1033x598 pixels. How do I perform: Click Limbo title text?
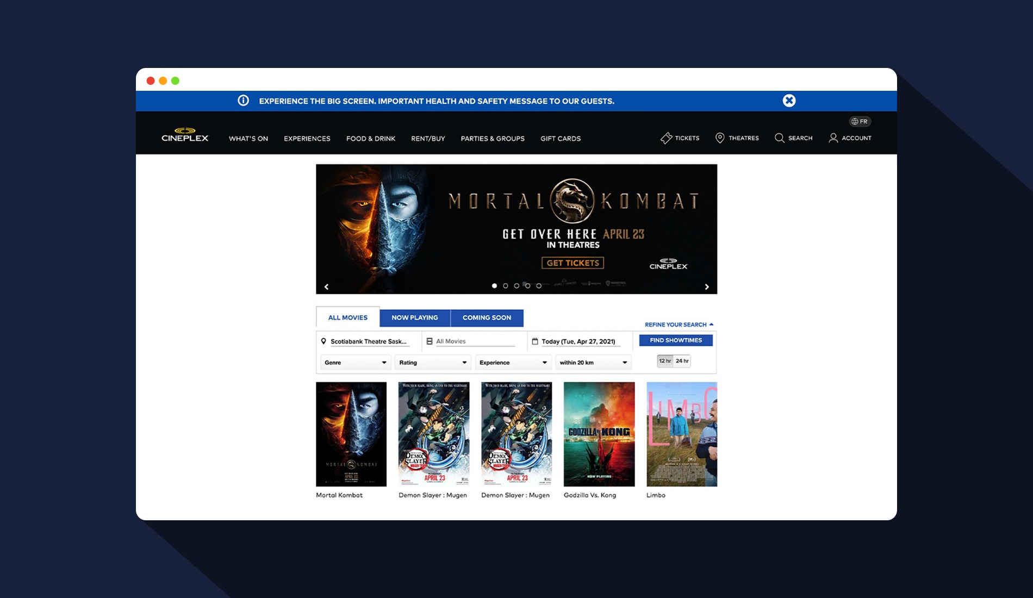(x=656, y=495)
